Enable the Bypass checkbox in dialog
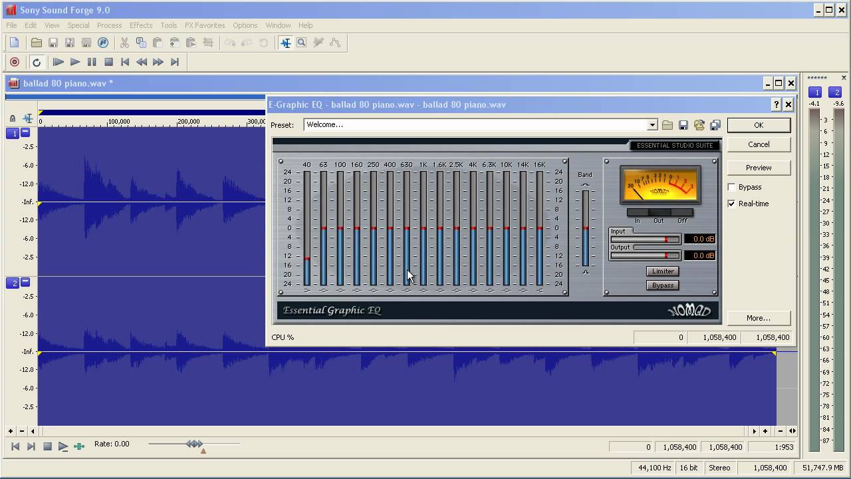The height and width of the screenshot is (479, 851). click(x=732, y=187)
